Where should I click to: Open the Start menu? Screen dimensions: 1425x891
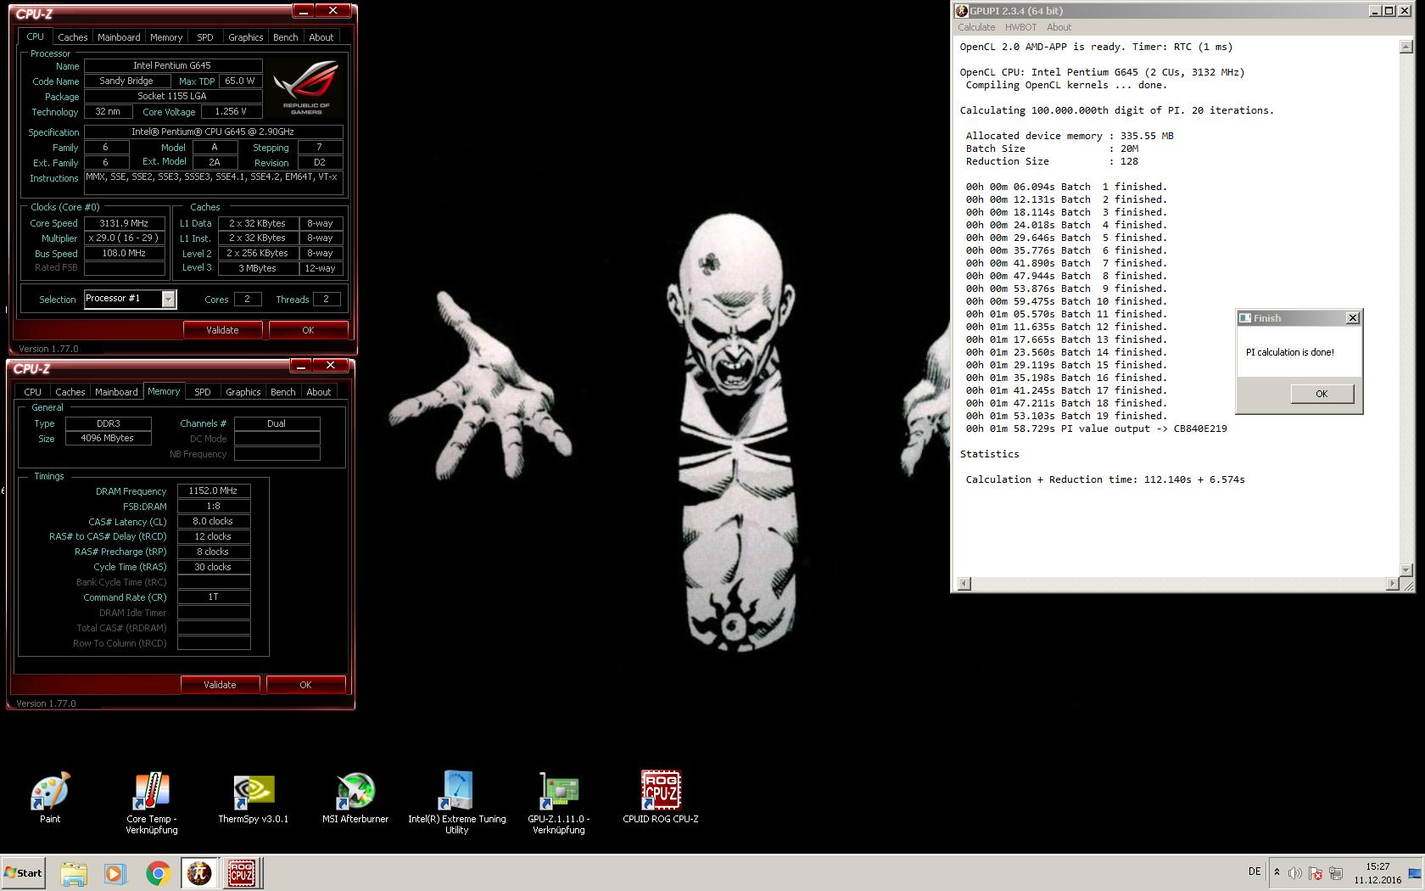pos(24,873)
